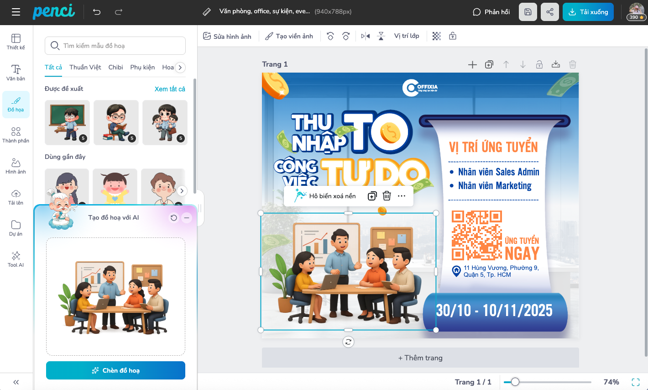Click the rotate left icon
Image resolution: width=648 pixels, height=390 pixels.
[330, 36]
